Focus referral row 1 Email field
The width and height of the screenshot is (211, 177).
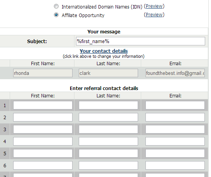point(175,105)
